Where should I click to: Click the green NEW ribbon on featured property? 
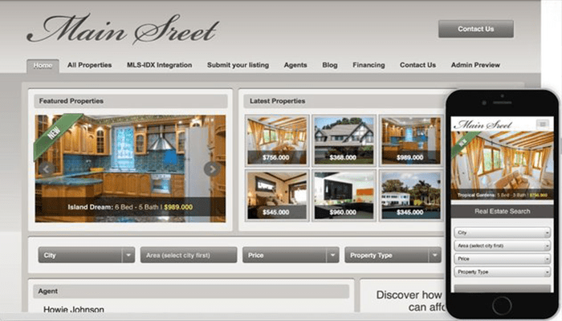point(54,132)
